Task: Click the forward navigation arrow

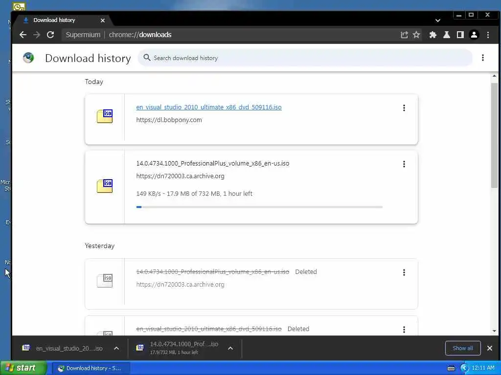Action: click(x=37, y=35)
